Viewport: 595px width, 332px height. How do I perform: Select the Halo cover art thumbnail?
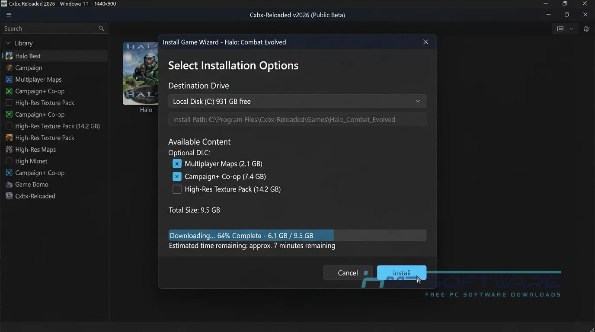141,73
